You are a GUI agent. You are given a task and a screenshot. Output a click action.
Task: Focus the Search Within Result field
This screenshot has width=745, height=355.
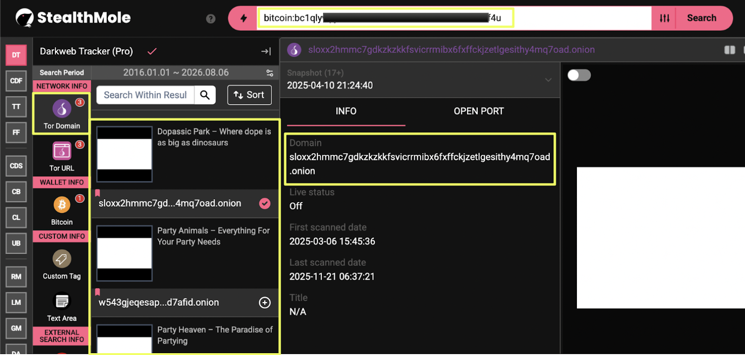coord(145,95)
